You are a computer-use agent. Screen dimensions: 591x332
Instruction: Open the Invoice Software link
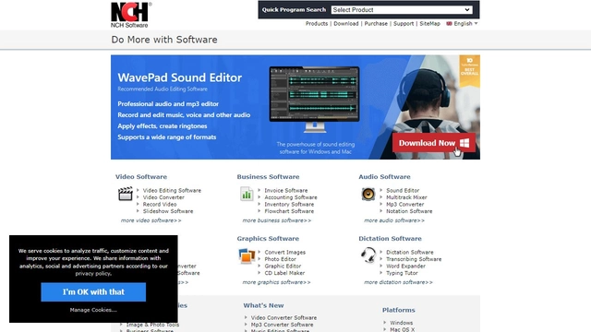point(285,191)
